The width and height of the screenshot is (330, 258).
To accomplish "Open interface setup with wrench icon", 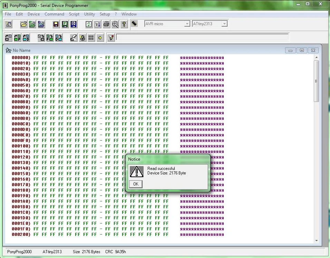I will (x=115, y=24).
